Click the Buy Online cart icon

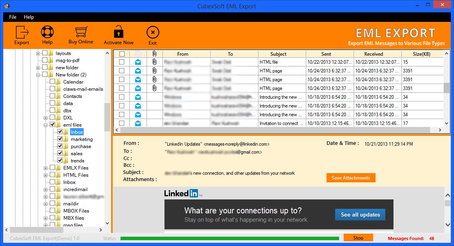(81, 32)
